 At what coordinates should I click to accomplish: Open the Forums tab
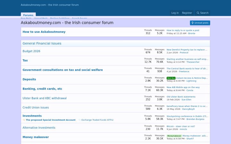28,15
